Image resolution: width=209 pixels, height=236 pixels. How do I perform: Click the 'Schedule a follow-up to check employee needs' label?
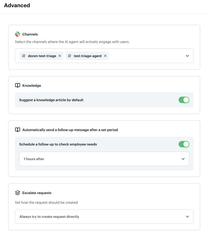pos(58,144)
